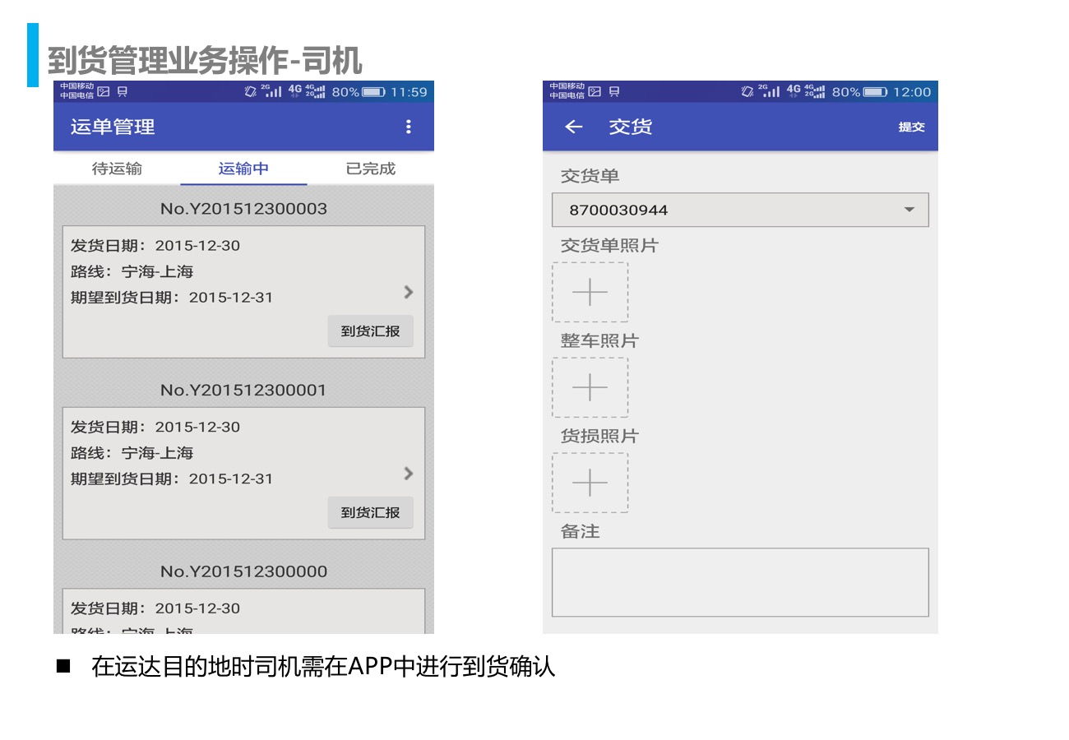1069x740 pixels.
Task: Tap the signal strength icon in left status bar
Action: click(272, 92)
